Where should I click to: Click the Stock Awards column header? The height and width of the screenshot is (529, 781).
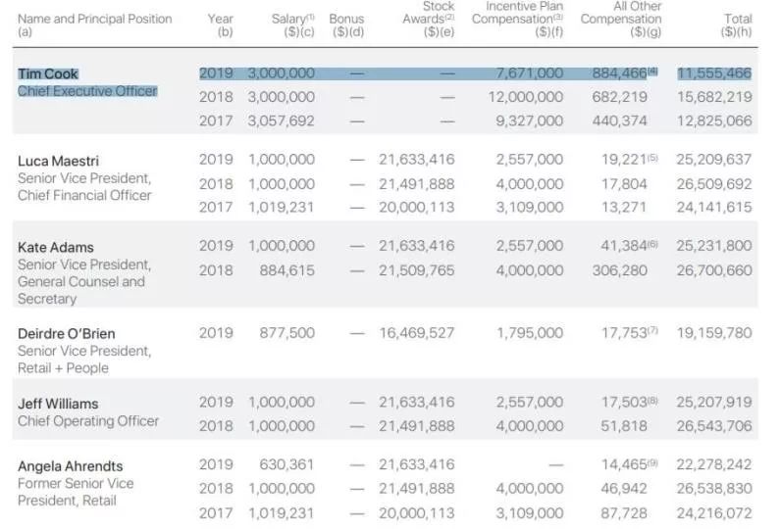429,19
